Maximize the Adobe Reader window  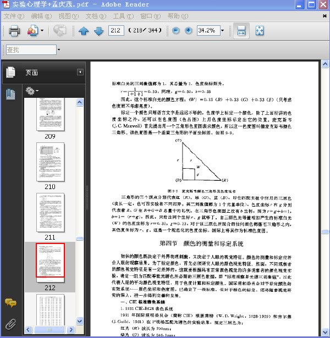tap(311, 4)
